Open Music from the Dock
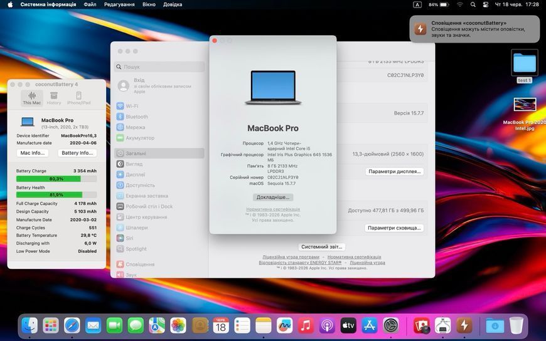Screen dimensions: 546x341 306,326
